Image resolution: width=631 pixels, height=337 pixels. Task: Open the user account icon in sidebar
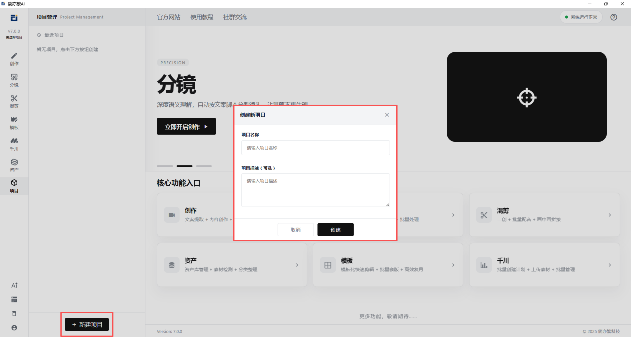[14, 327]
